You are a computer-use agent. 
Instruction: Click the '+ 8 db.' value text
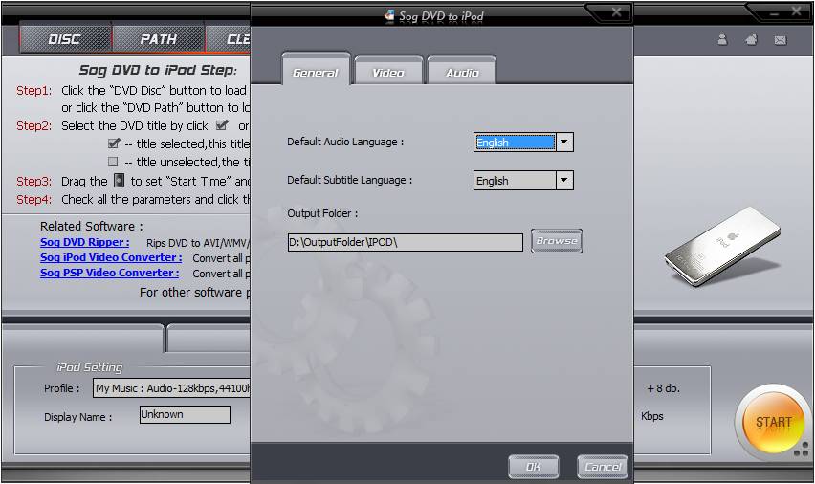(x=663, y=389)
